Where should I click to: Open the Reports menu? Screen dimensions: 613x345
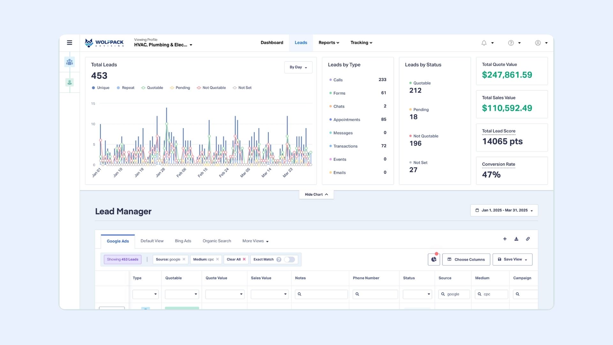click(x=329, y=42)
